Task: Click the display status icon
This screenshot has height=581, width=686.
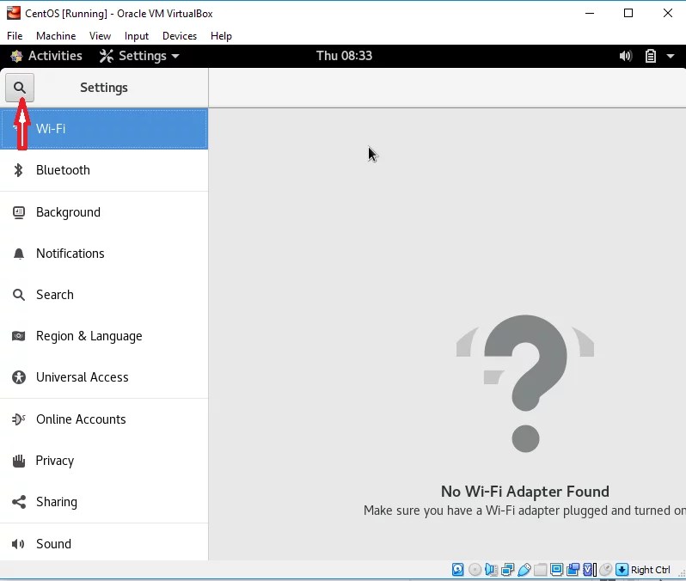Action: 556,569
